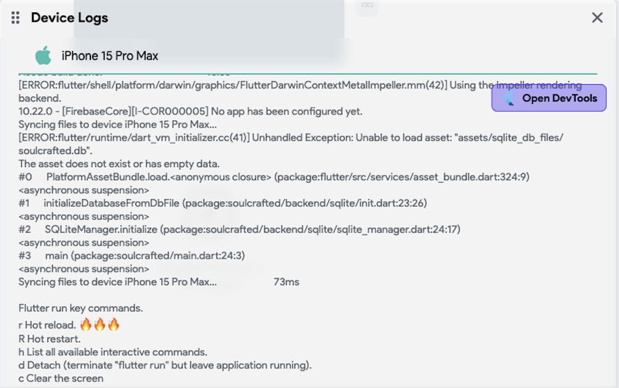
Task: Click the 'Flutter run key commands.' line
Action: tap(80, 308)
